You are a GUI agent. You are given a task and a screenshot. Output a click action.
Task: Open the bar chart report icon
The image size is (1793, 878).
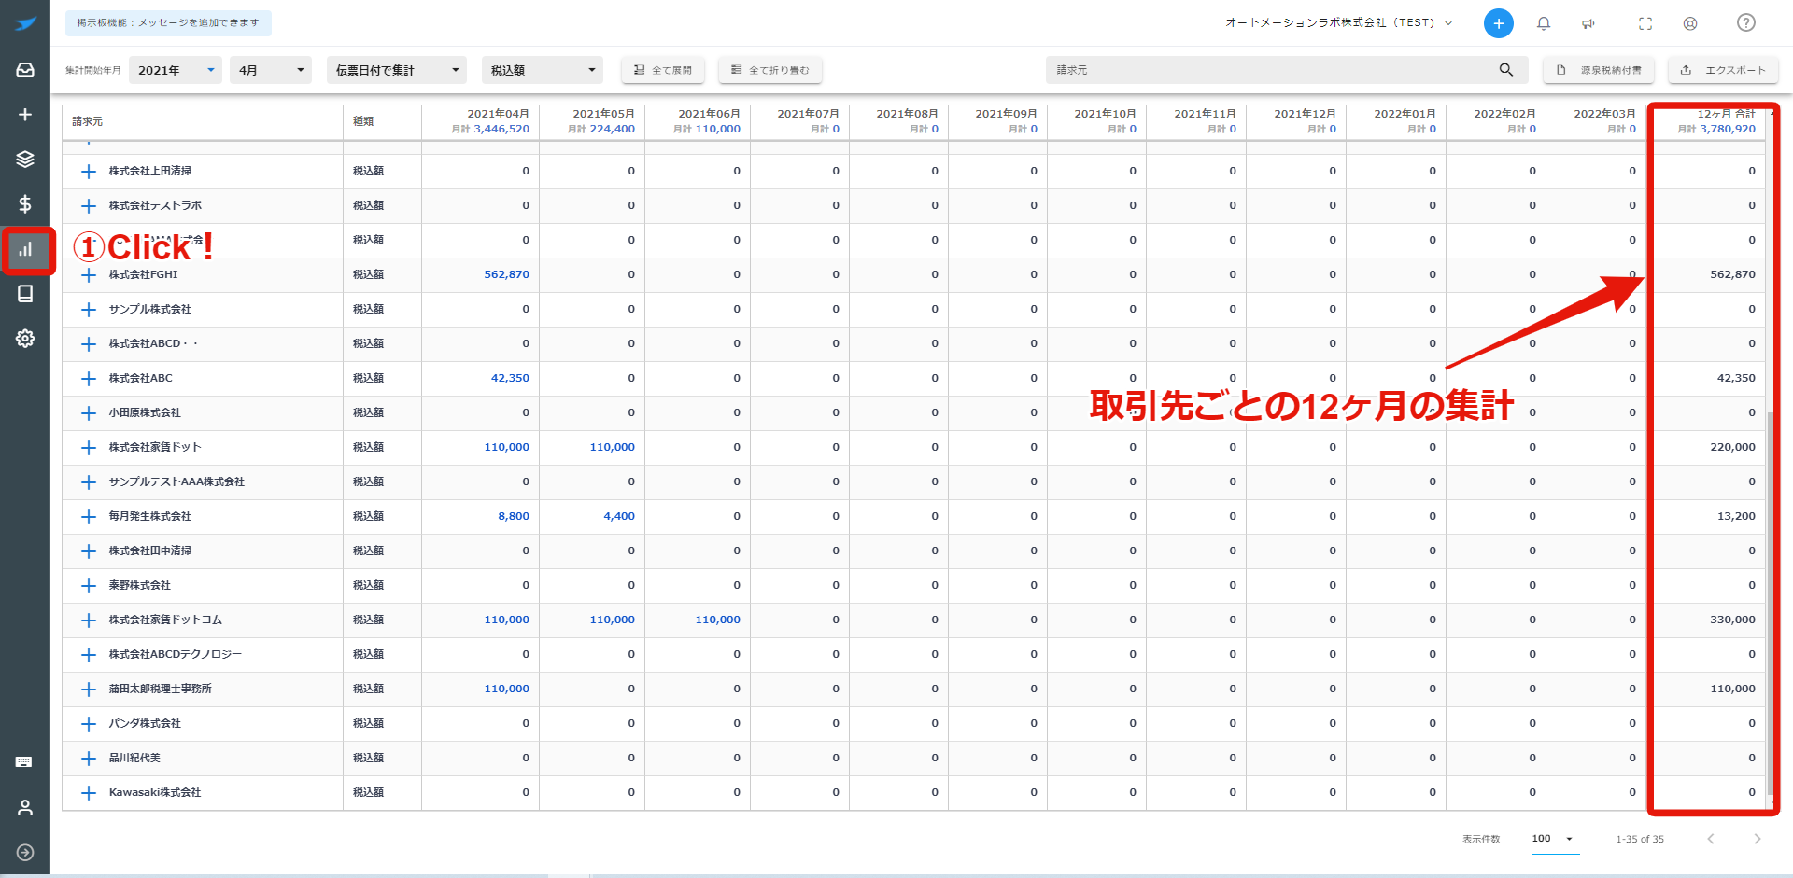25,249
